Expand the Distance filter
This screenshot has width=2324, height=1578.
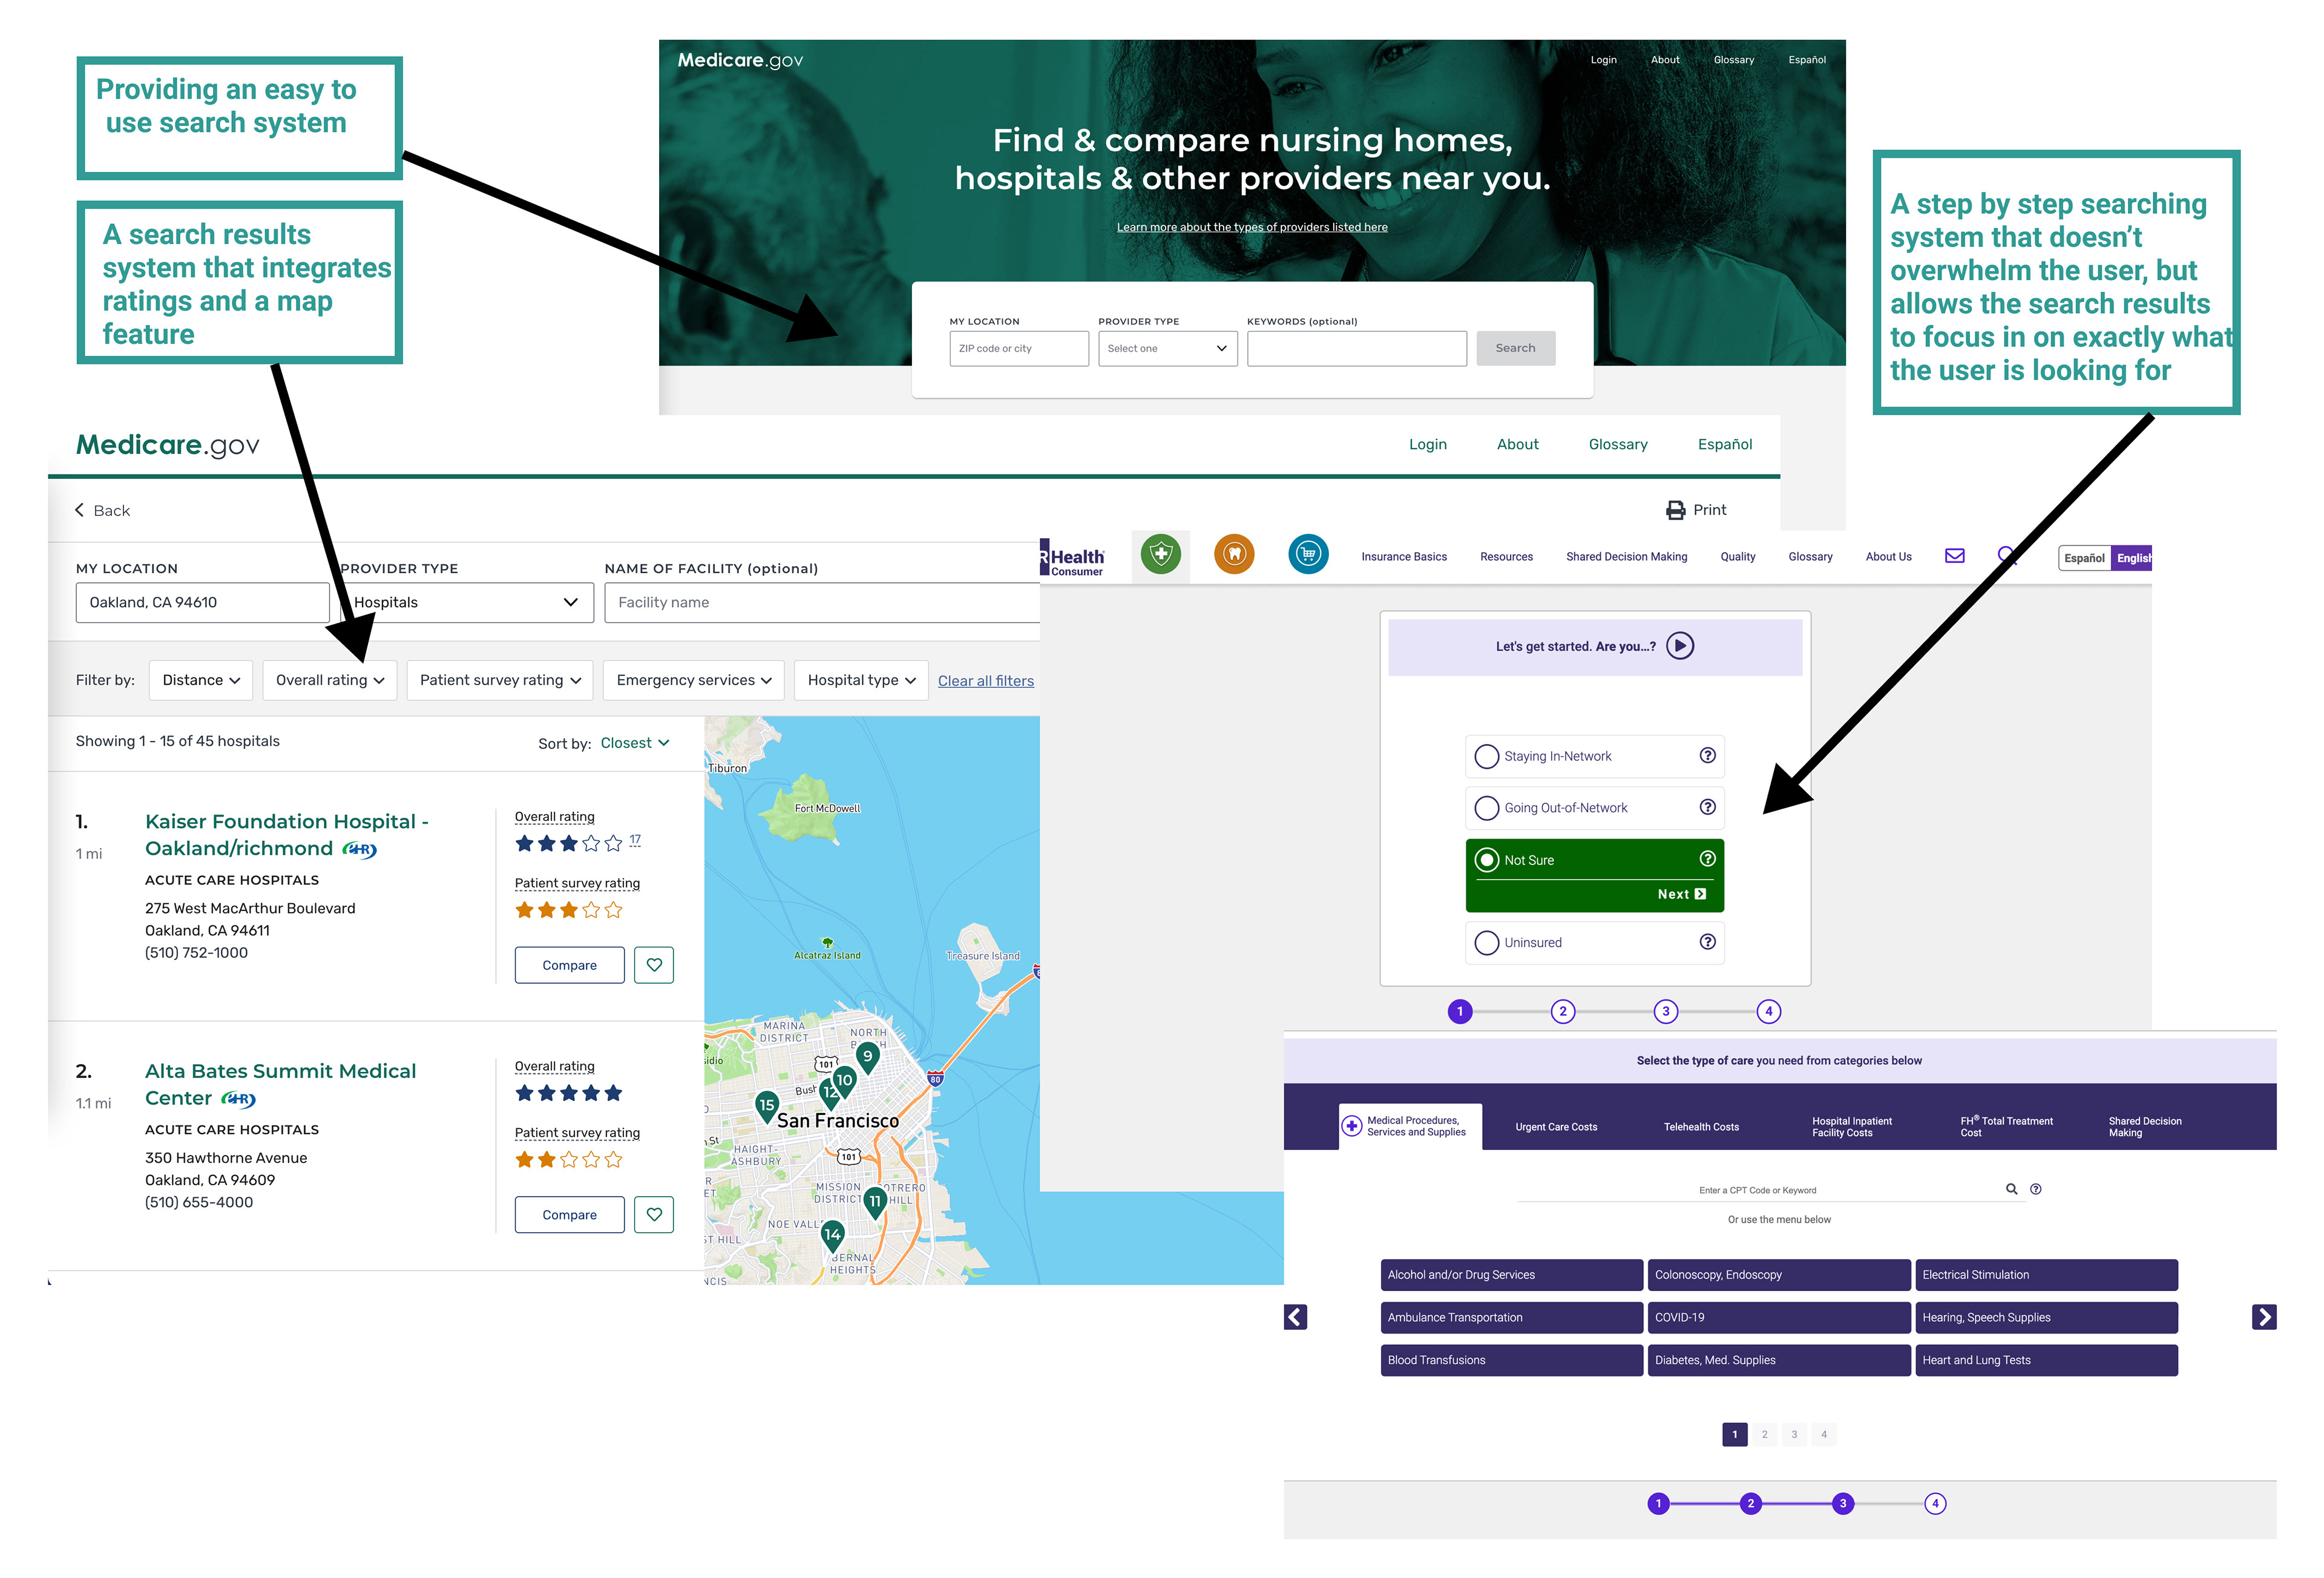[x=201, y=680]
